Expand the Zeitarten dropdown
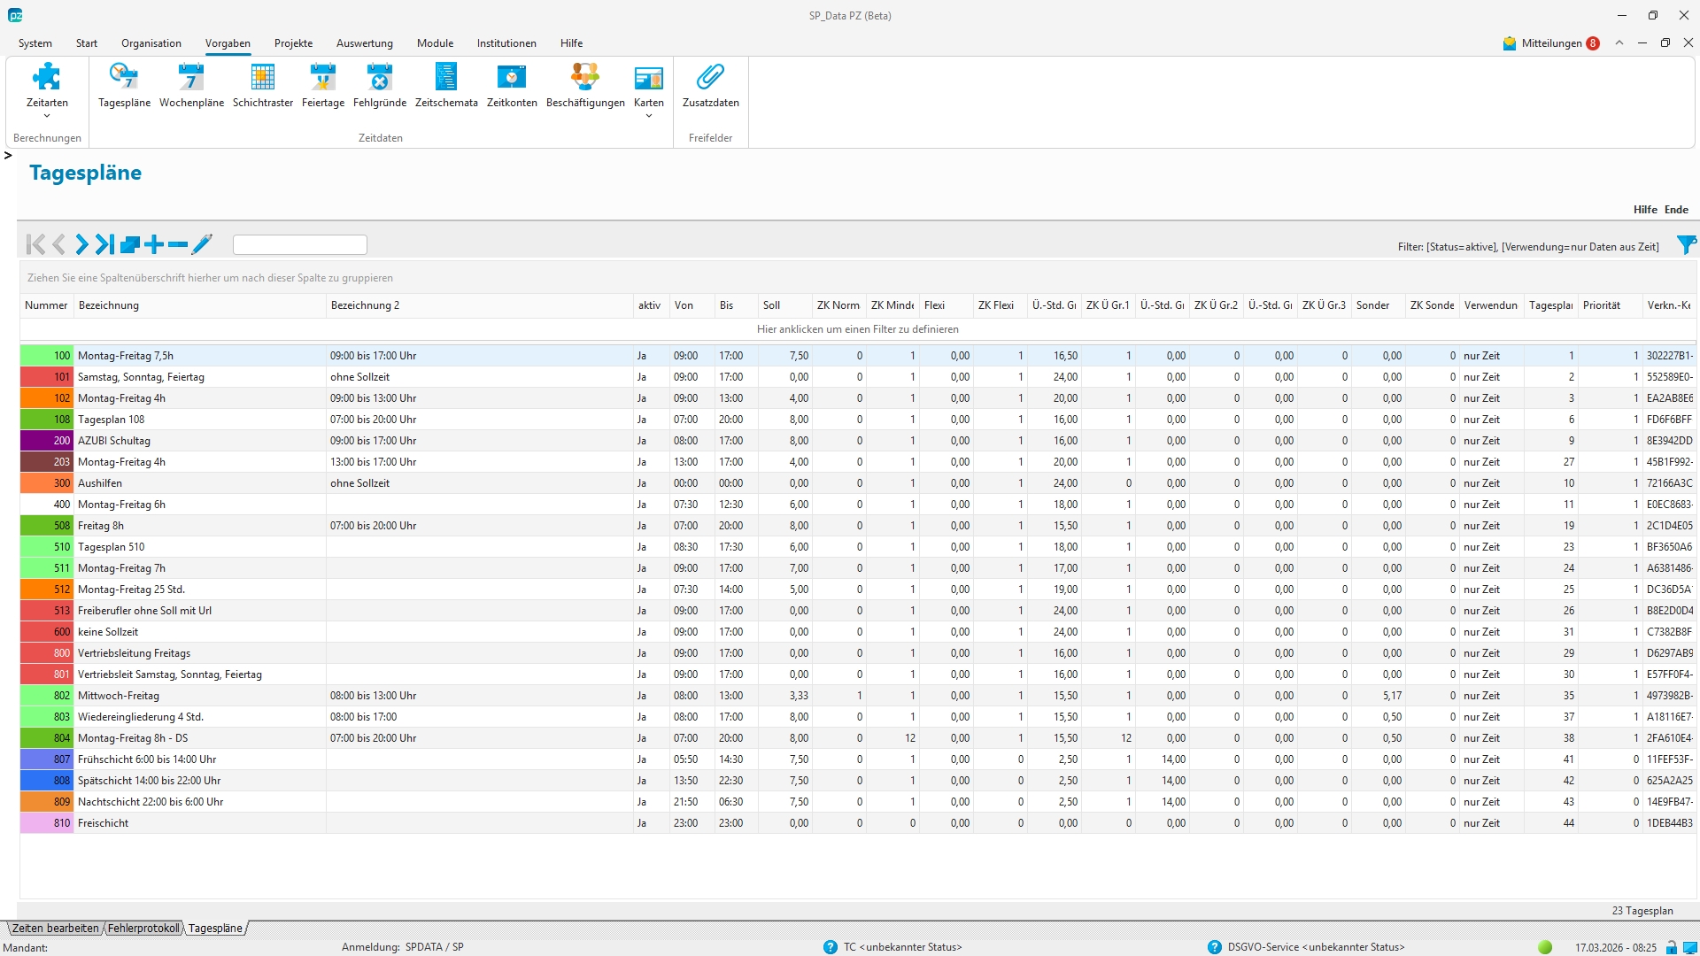The image size is (1700, 956). [47, 116]
